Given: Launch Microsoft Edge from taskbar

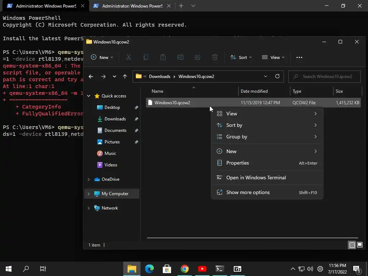Looking at the screenshot, I should tap(149, 269).
